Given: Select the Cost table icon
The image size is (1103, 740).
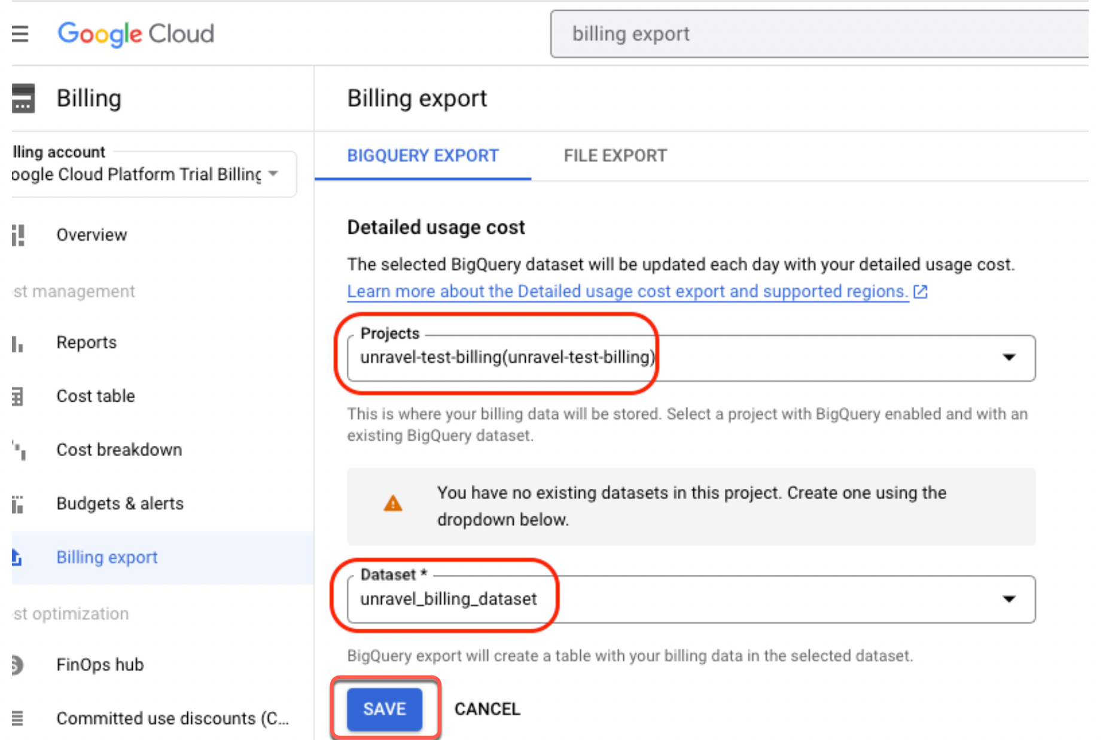Looking at the screenshot, I should (17, 396).
